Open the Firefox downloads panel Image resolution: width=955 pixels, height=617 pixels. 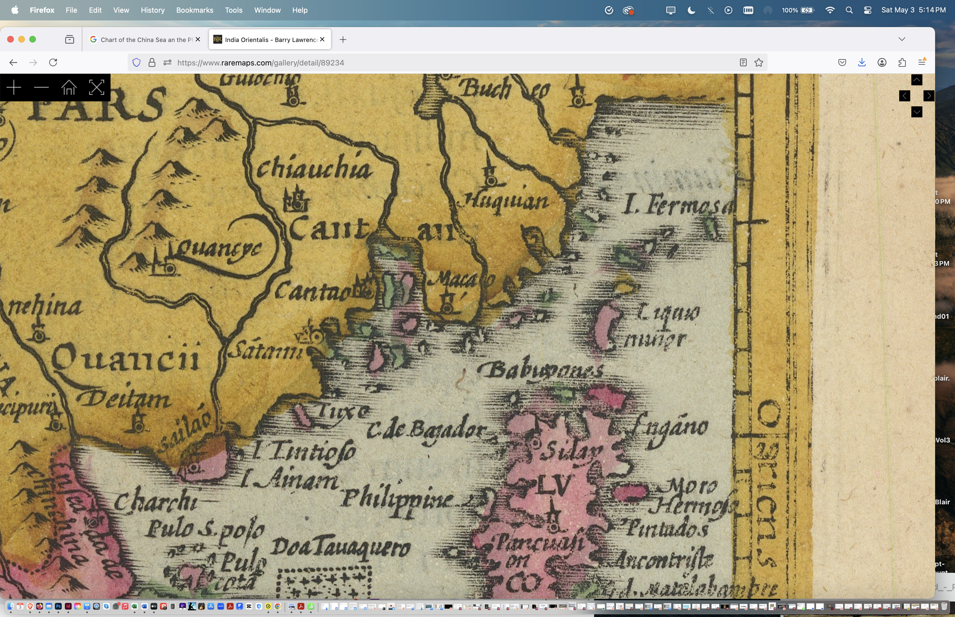(862, 62)
